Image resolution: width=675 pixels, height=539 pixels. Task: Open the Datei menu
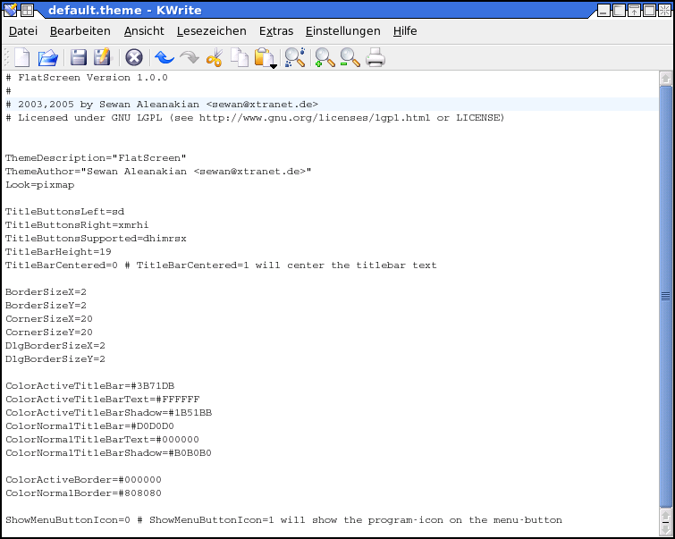pos(23,31)
